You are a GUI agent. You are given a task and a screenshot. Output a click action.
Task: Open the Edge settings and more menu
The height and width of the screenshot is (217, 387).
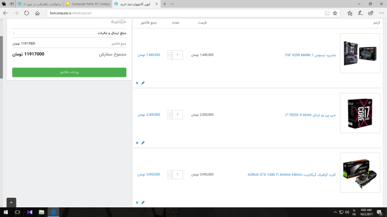pos(382,13)
